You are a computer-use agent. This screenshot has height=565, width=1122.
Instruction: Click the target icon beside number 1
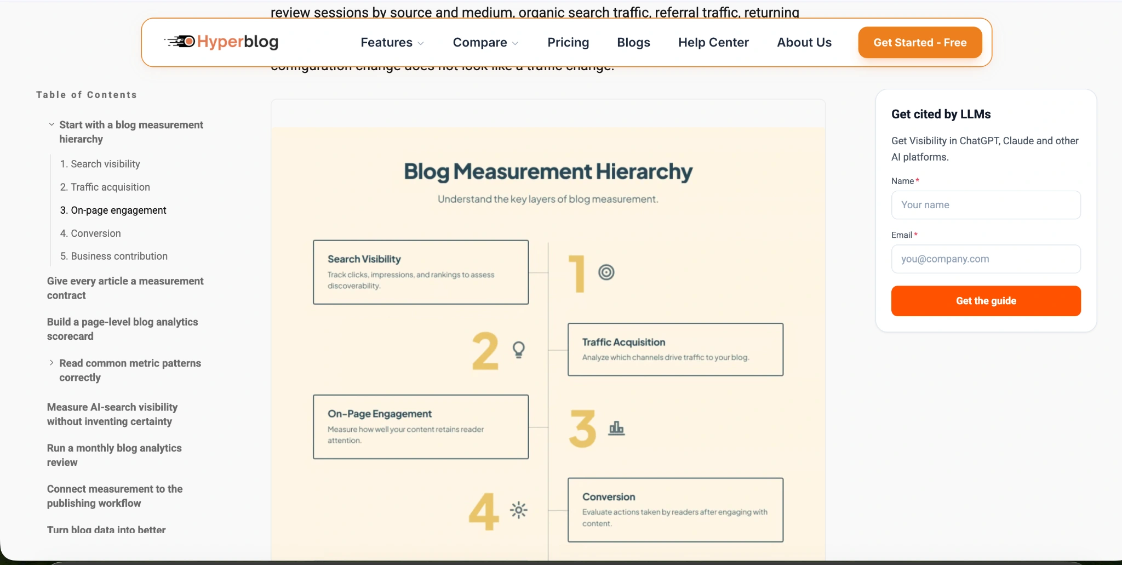click(606, 272)
